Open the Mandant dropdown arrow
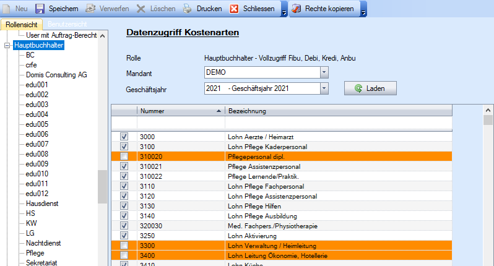This screenshot has height=266, width=494. point(324,72)
